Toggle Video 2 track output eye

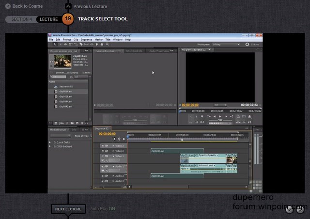[x=103, y=151]
